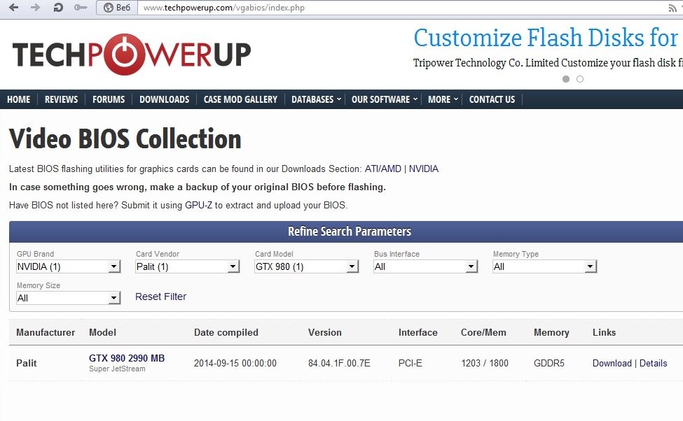
Task: Click the Date compiled column header
Action: click(x=226, y=333)
